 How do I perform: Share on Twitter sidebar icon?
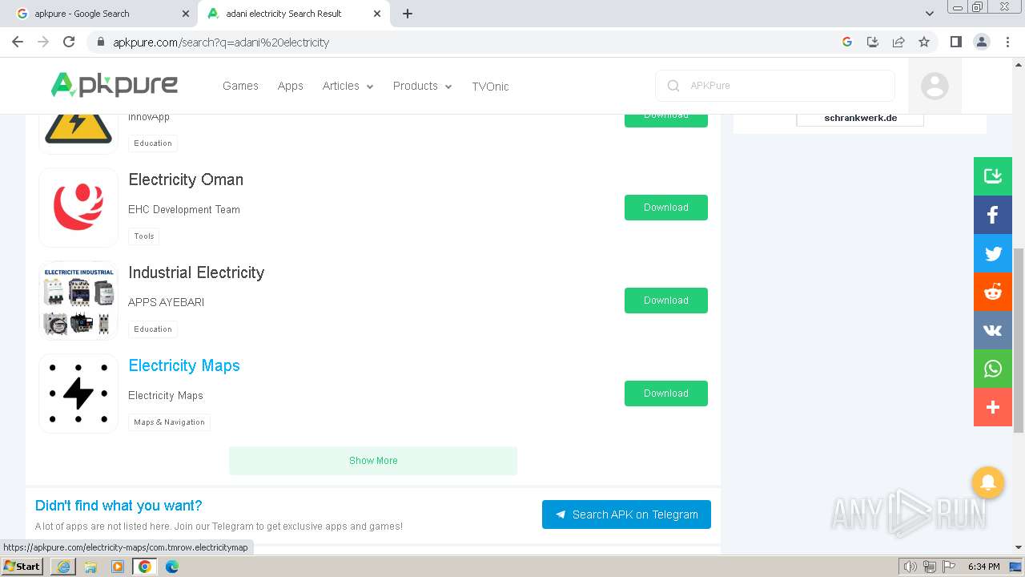tap(993, 253)
